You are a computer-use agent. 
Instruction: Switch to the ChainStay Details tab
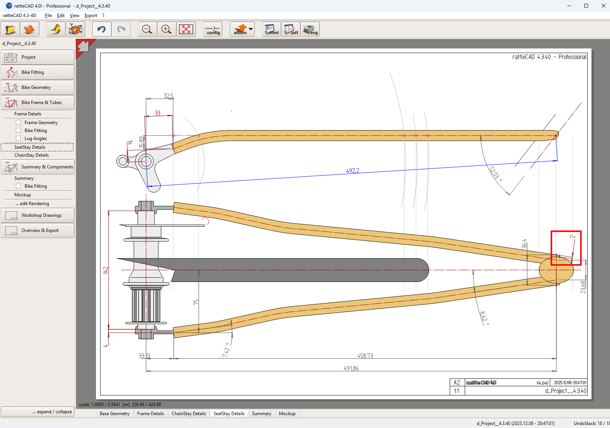point(189,414)
